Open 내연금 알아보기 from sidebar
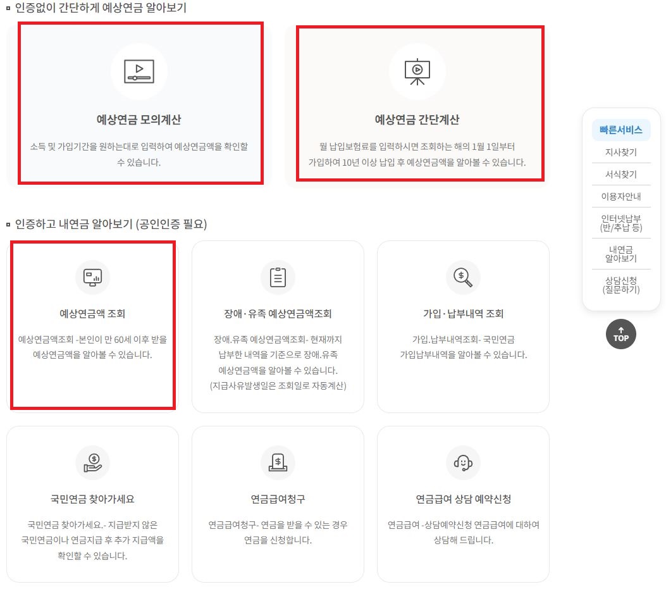The height and width of the screenshot is (589, 666). (x=620, y=253)
